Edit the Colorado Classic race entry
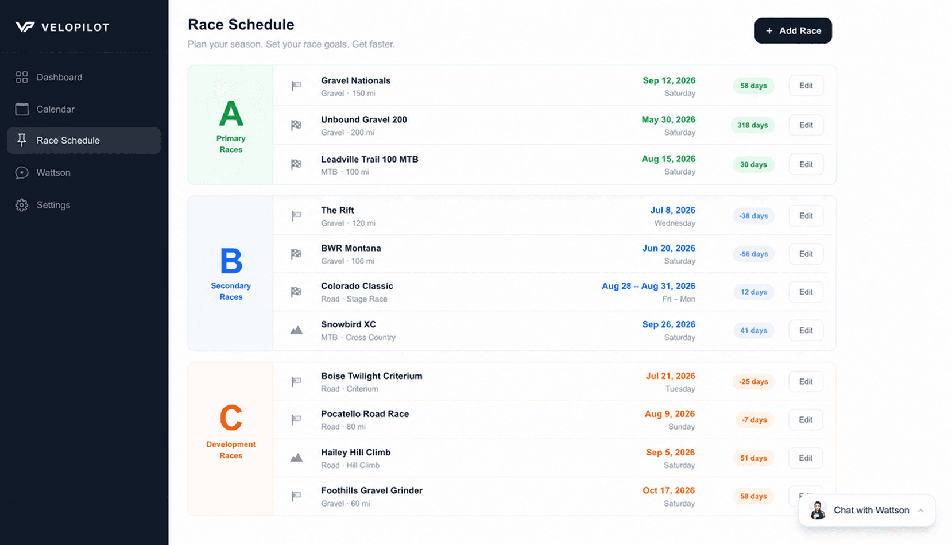Screen dimensions: 952x545 click(806, 292)
